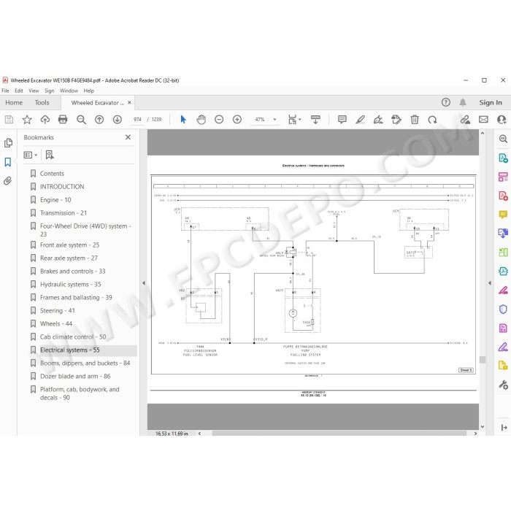Delete with trash can icon
This screenshot has height=511, width=511.
click(x=415, y=120)
